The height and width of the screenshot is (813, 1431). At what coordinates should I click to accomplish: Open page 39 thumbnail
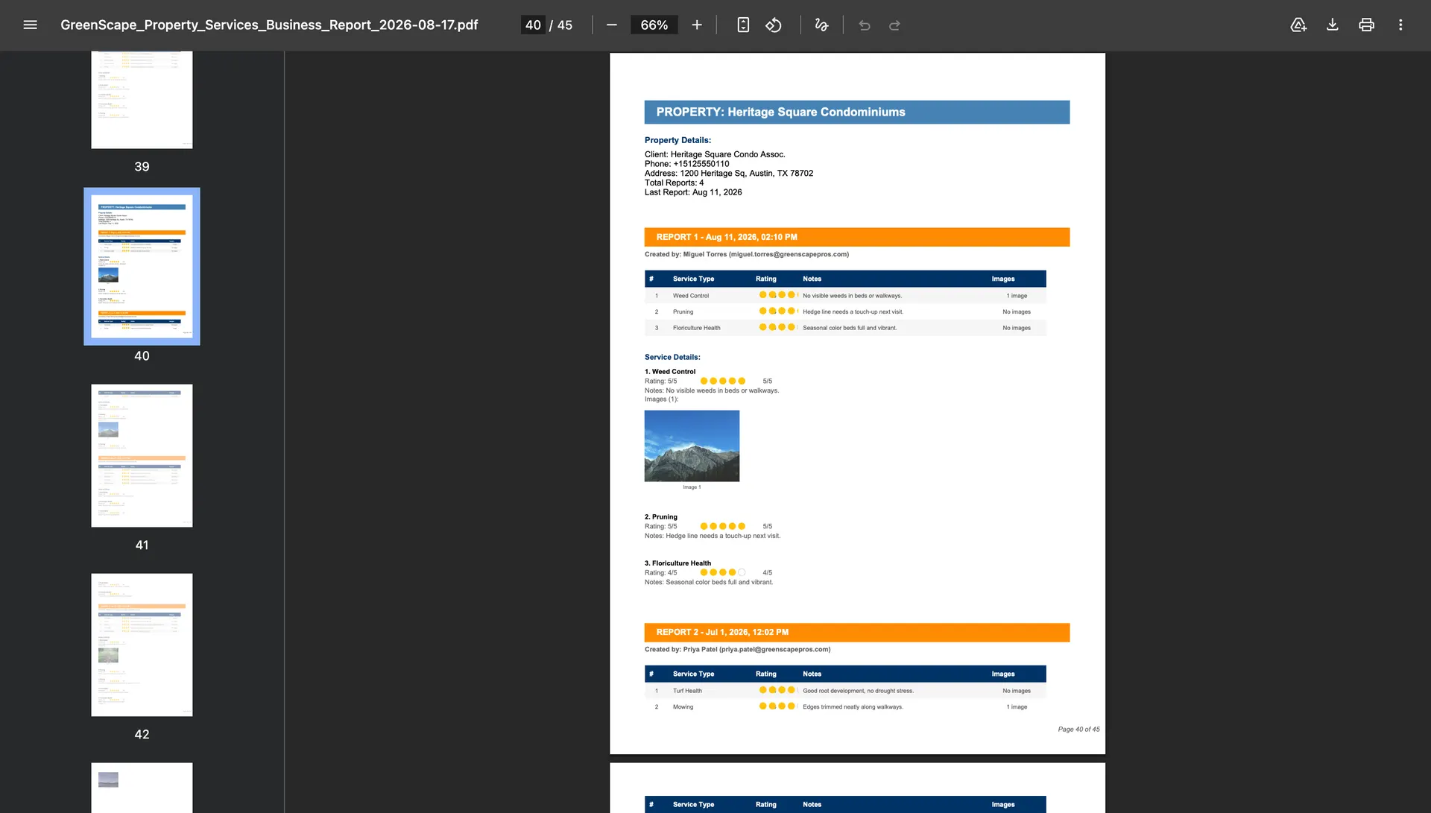click(142, 100)
